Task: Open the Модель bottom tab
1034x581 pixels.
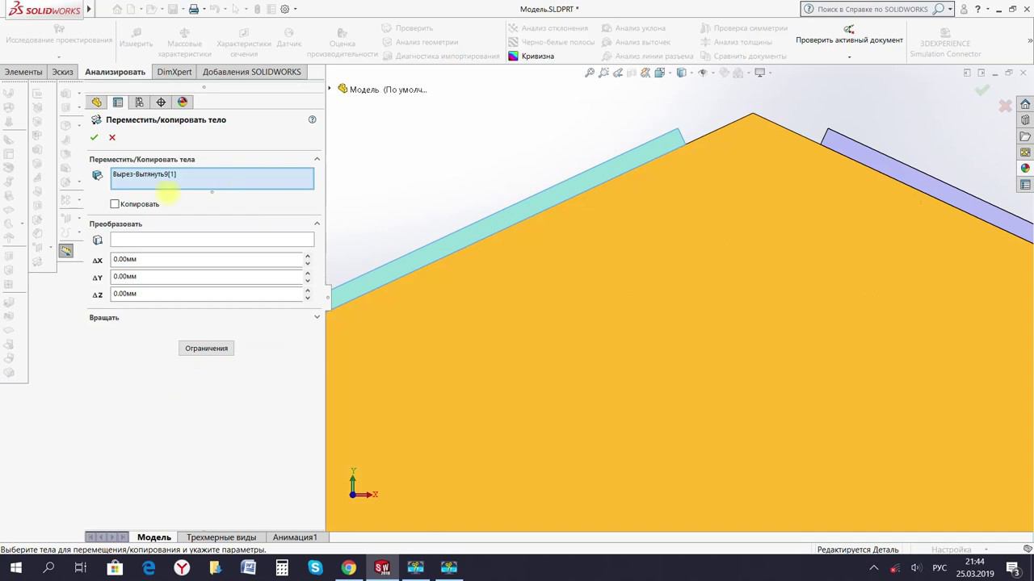Action: pos(153,537)
